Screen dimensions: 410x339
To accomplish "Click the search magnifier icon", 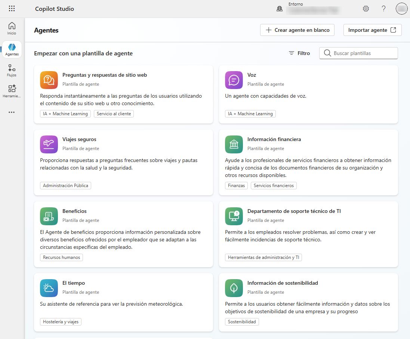I will pyautogui.click(x=327, y=53).
